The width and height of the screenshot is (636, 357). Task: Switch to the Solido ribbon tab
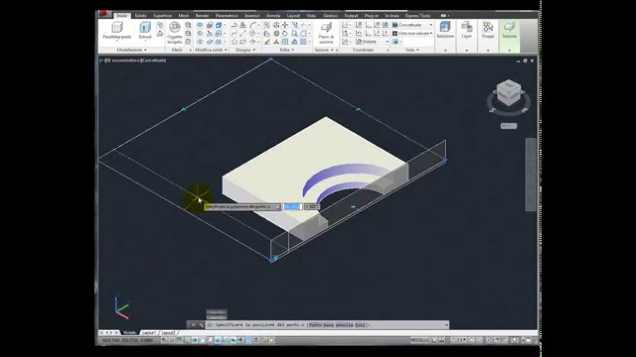coord(141,15)
